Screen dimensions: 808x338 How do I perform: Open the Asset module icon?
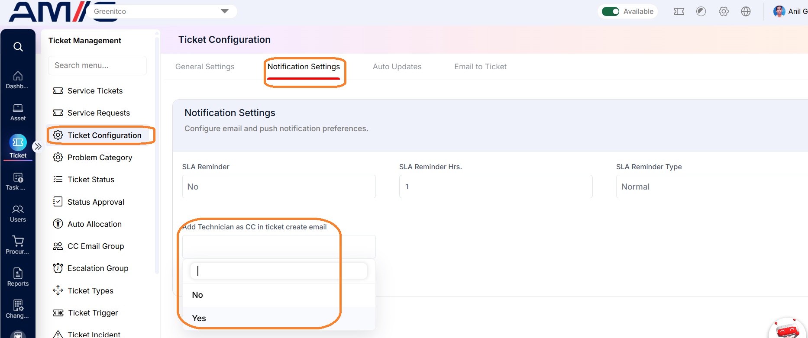(x=18, y=112)
